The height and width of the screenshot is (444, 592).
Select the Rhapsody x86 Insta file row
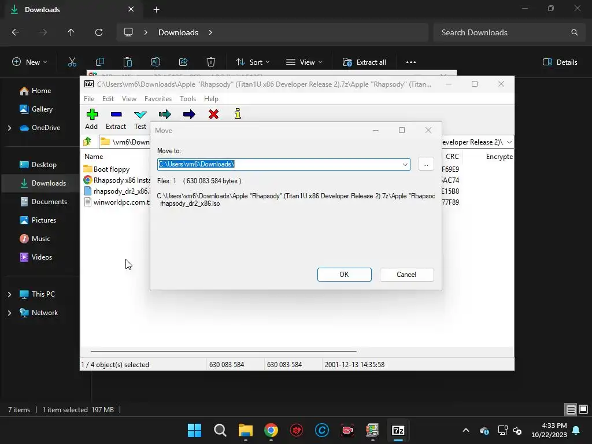coord(116,180)
